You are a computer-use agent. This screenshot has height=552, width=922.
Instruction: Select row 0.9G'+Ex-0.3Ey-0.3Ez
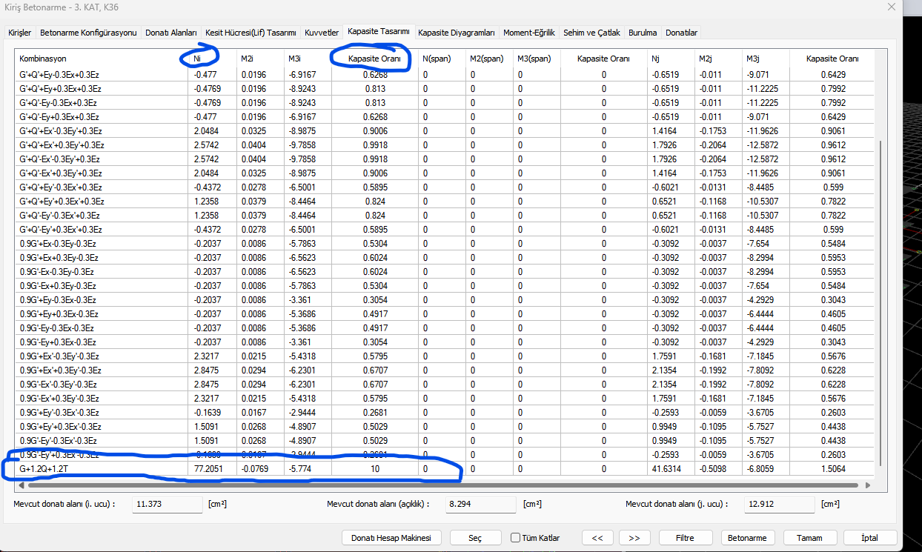click(445, 244)
